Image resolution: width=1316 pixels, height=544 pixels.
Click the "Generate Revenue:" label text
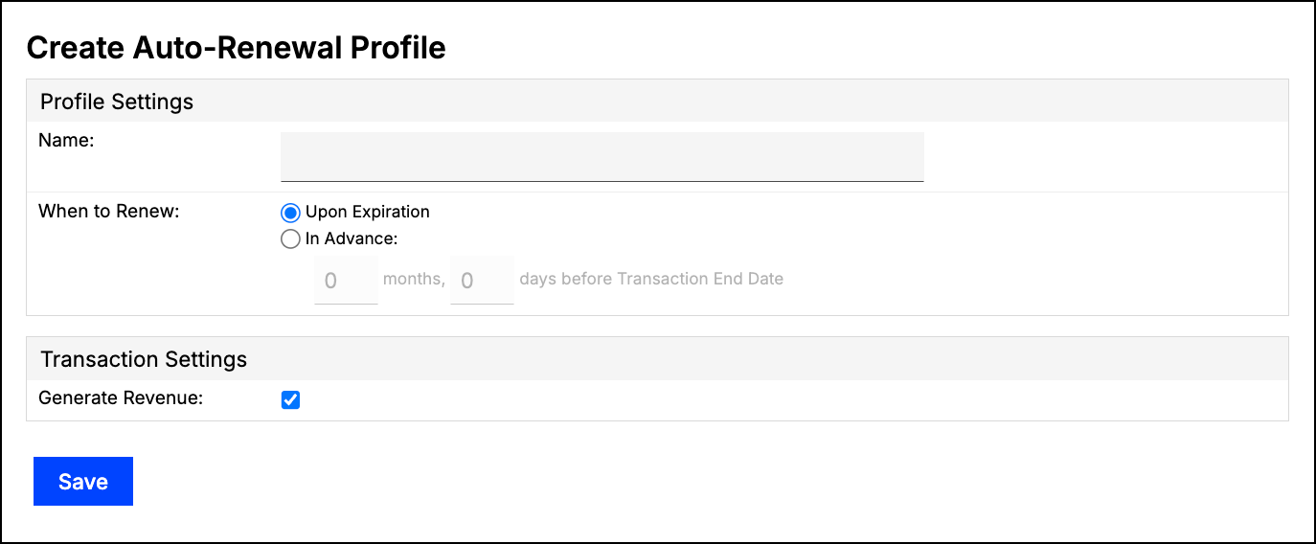pos(121,397)
